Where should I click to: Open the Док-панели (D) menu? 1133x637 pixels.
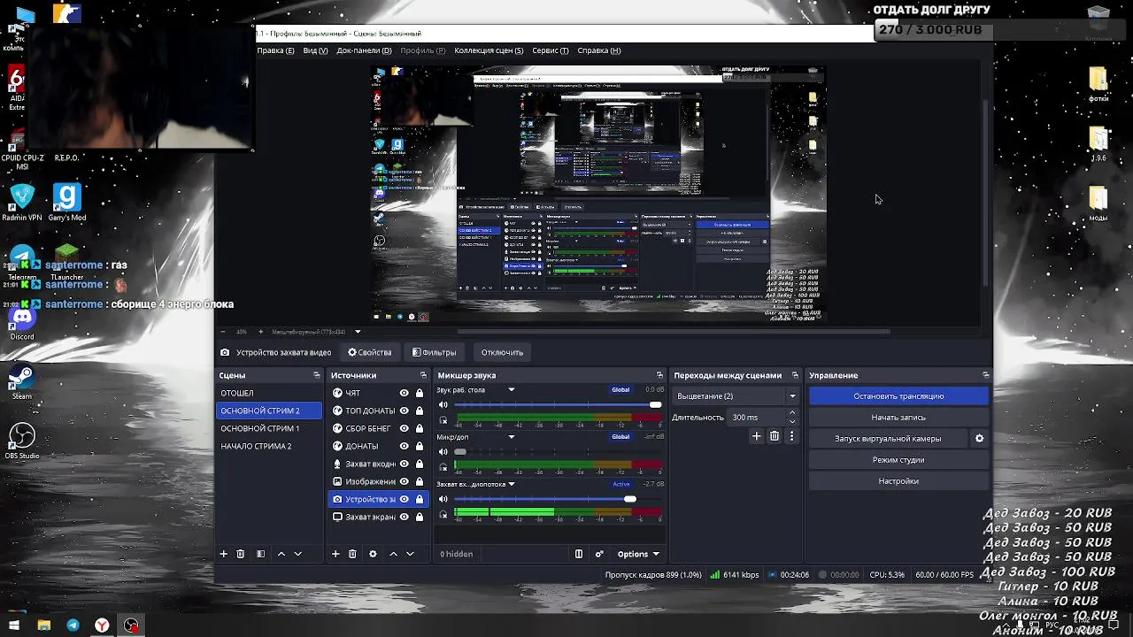[x=364, y=50]
